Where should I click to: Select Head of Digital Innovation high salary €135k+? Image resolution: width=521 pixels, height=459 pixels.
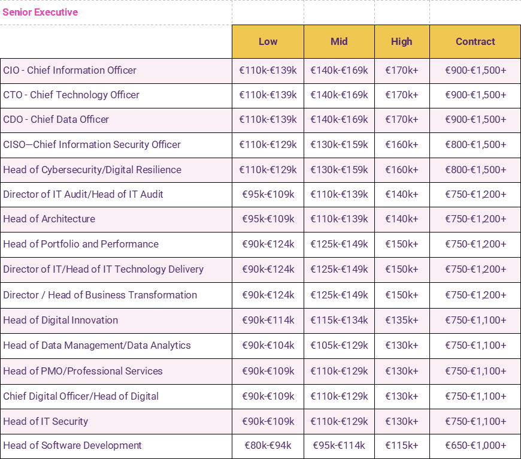tap(401, 320)
